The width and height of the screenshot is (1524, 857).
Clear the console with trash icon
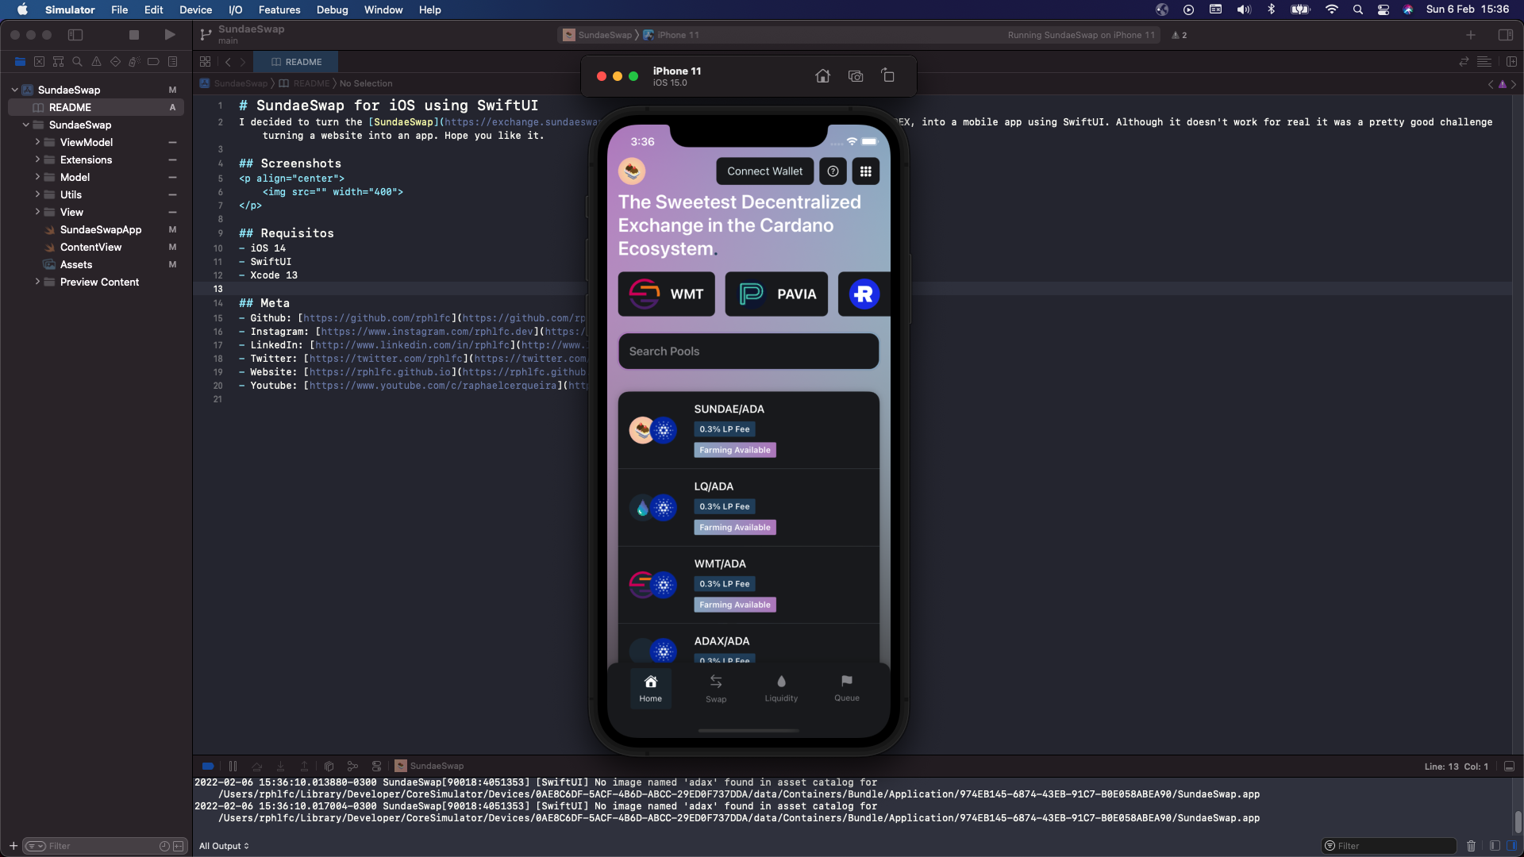pos(1471,847)
